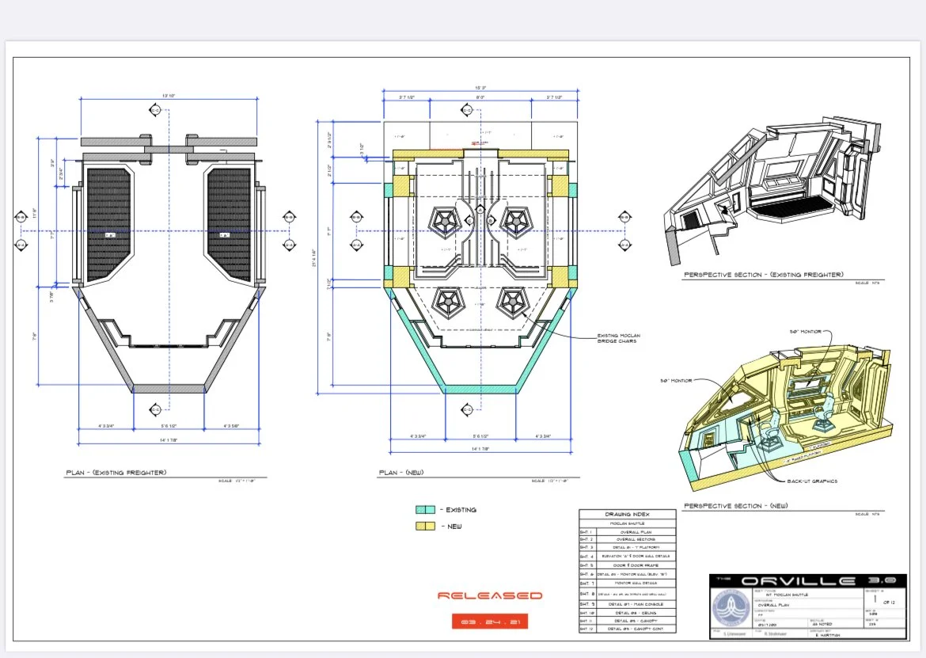Click elevation marker A in new plan
Screen dimensions: 926x658
tap(480, 209)
